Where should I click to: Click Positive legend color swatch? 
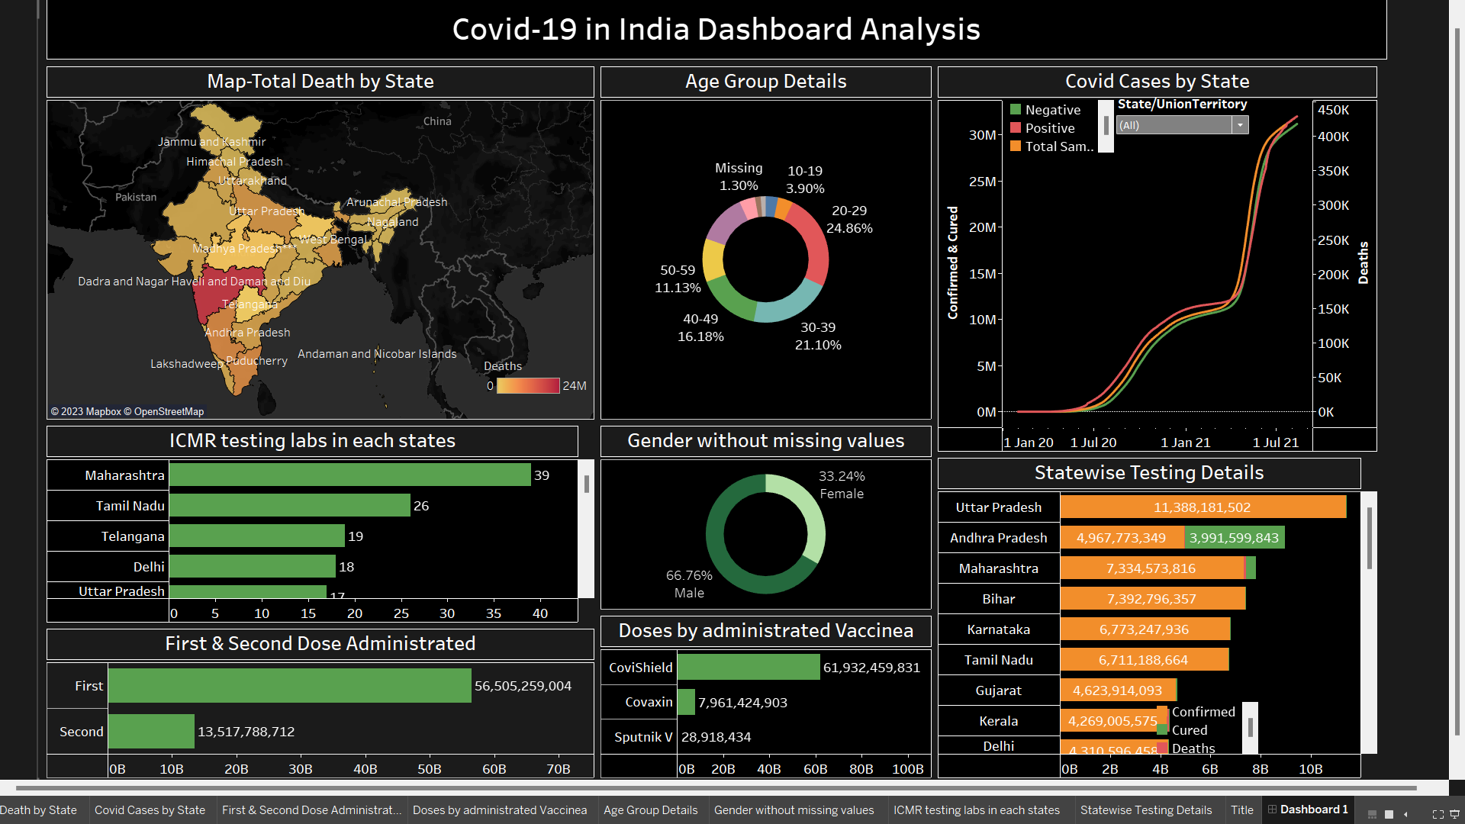(x=1016, y=128)
